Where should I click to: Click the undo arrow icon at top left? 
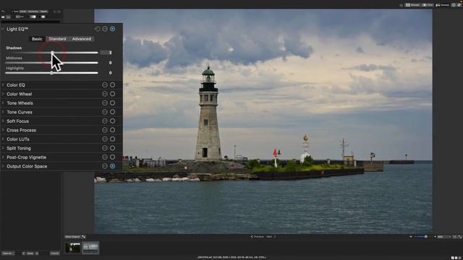coord(3,12)
